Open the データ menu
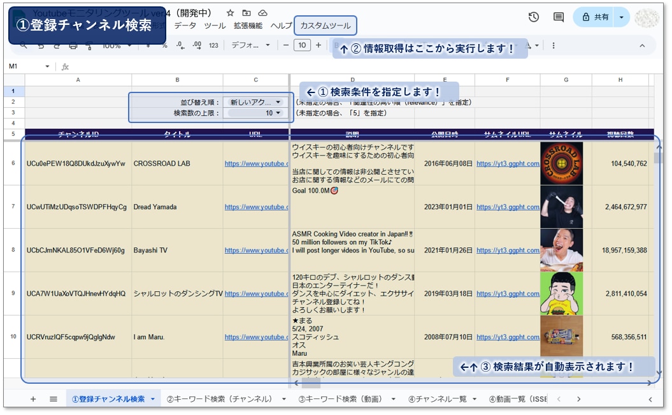Screen dimensions: 672x415 tap(185, 25)
